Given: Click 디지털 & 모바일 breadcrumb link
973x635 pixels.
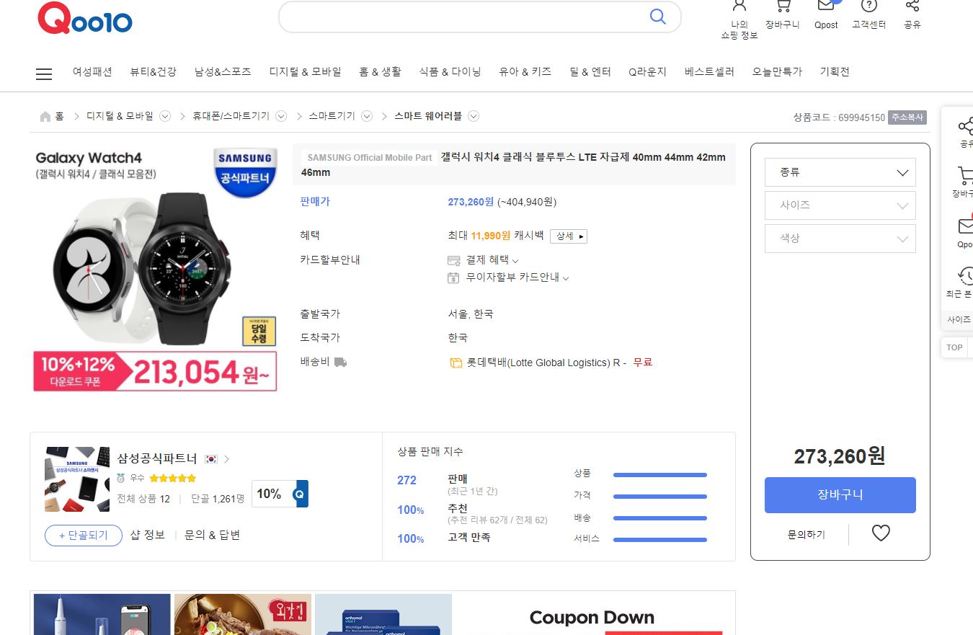Looking at the screenshot, I should pyautogui.click(x=120, y=116).
